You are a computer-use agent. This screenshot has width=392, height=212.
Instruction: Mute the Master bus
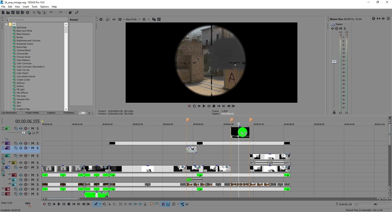pos(341,29)
